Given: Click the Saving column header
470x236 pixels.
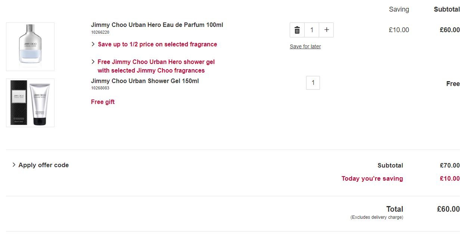Looking at the screenshot, I should point(399,9).
